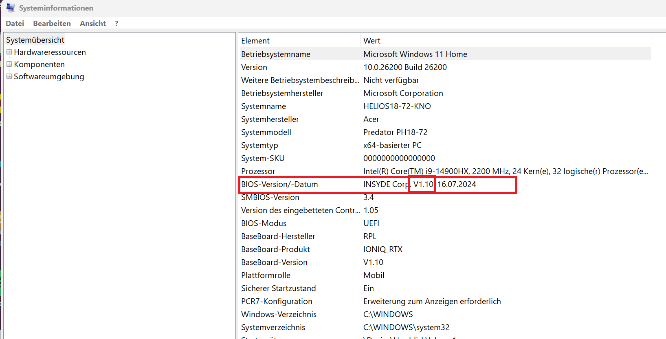Select the BIOS-Modus row label
Viewport: 666px width, 339px height.
point(264,223)
